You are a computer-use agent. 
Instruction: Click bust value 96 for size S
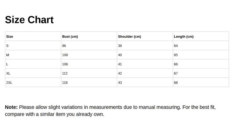pos(64,46)
